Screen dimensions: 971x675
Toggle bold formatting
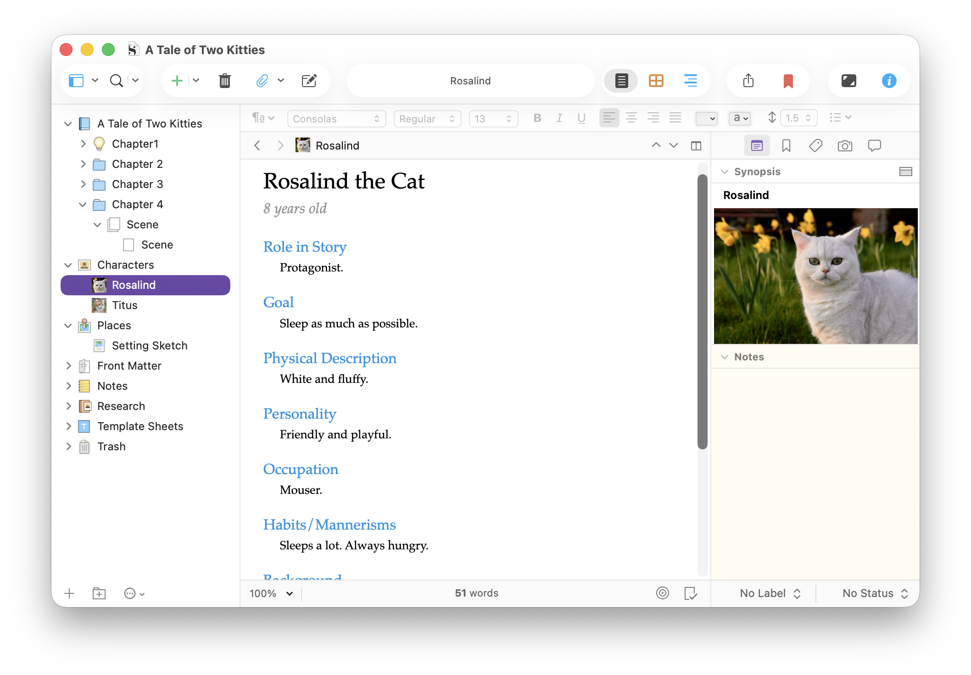pos(537,118)
